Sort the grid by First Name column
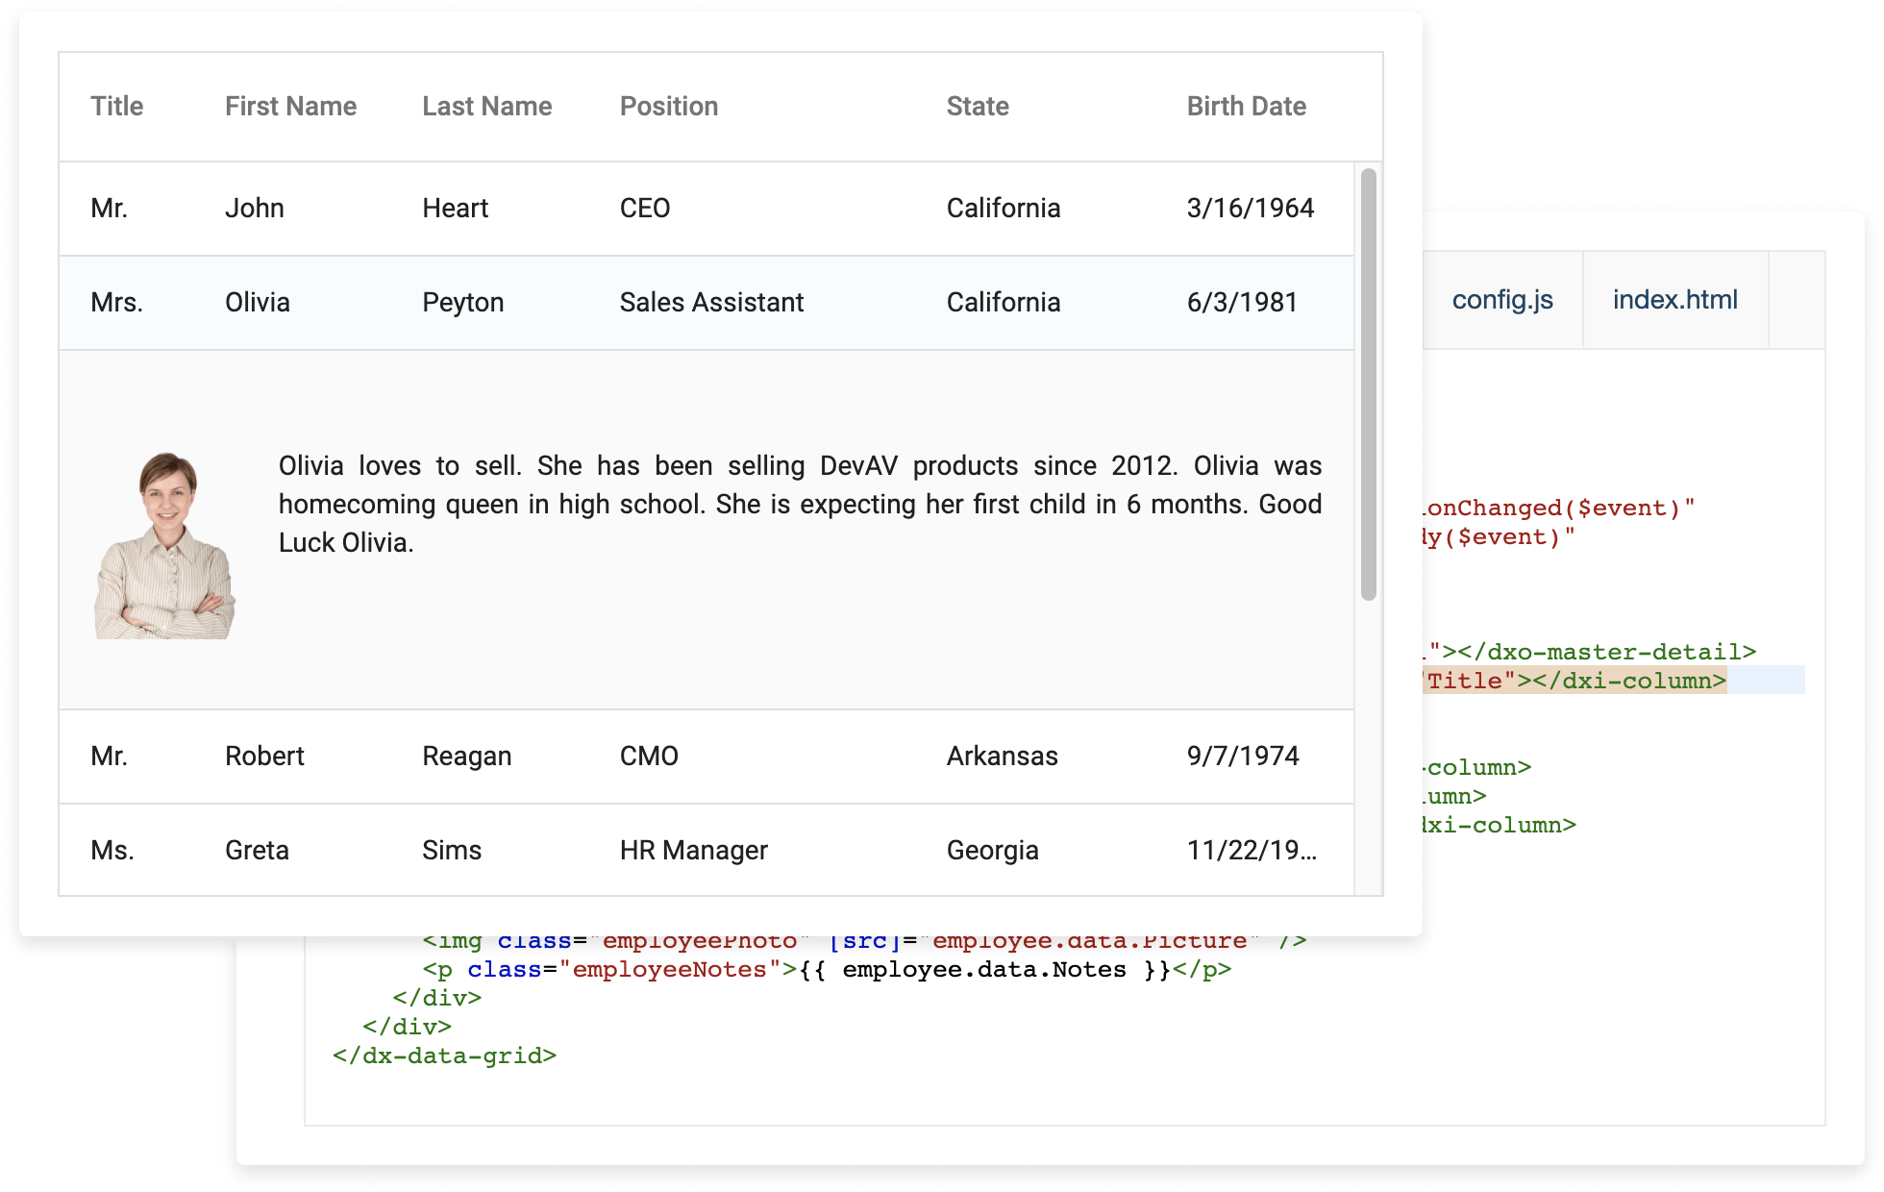 tap(290, 106)
